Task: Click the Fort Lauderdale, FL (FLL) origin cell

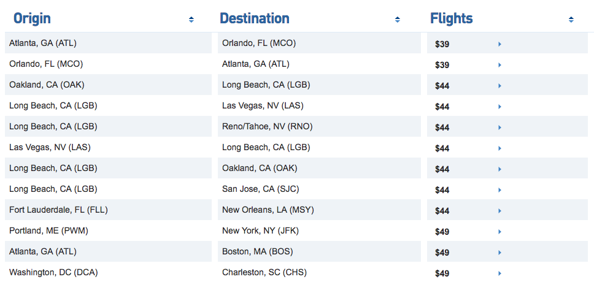Action: tap(59, 210)
